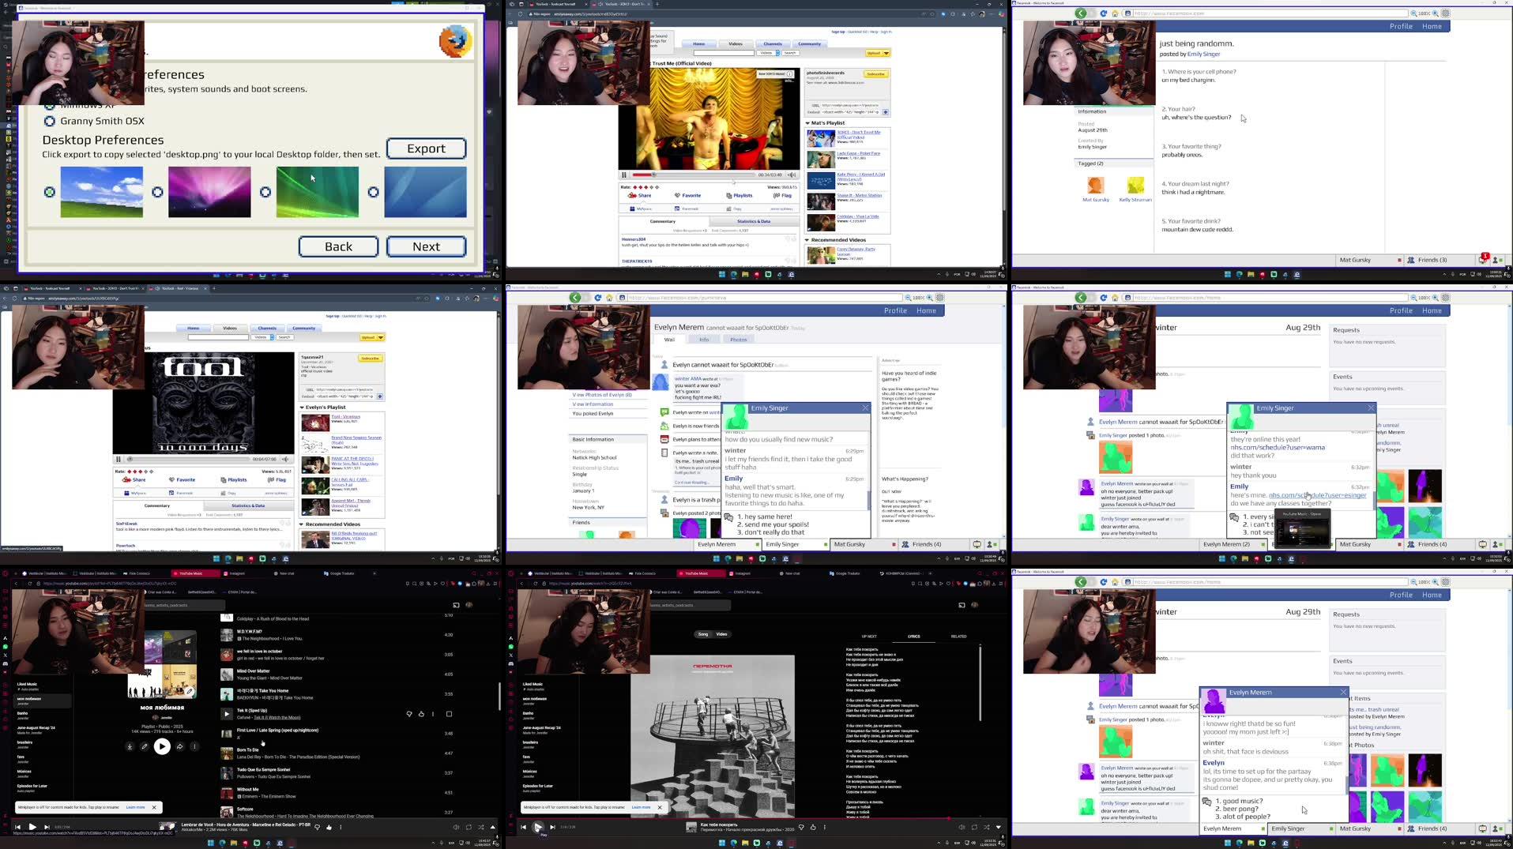This screenshot has height=849, width=1513.
Task: Open the Lady Gaga - Poker Face playlist link
Action: [x=858, y=153]
